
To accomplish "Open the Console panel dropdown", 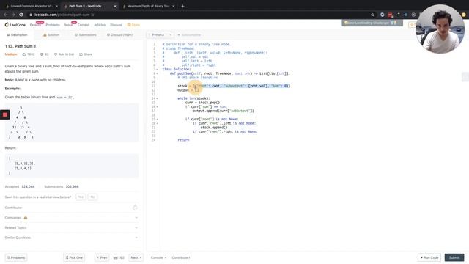I will click(158, 257).
